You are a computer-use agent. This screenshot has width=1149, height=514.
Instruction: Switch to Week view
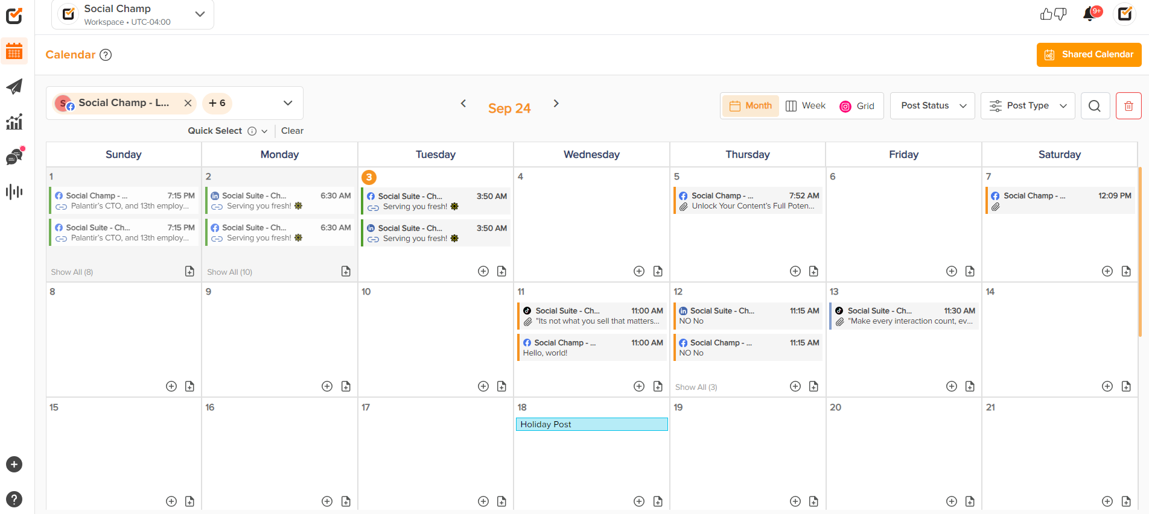[806, 106]
